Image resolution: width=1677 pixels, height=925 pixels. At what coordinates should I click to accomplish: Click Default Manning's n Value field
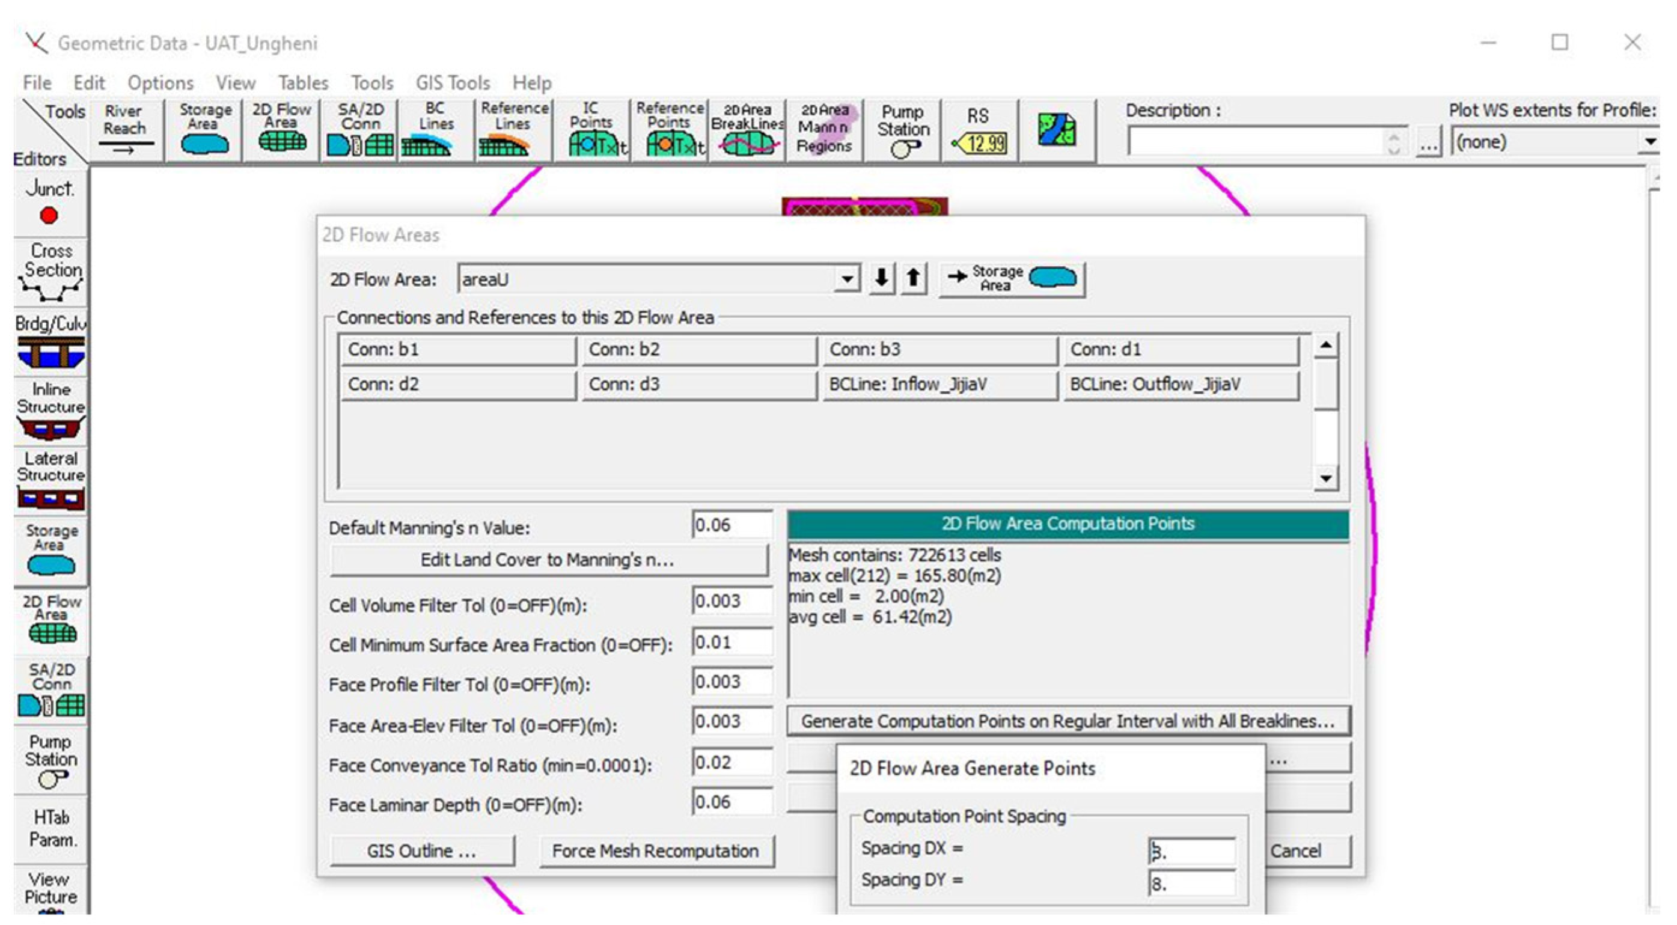[x=731, y=525]
